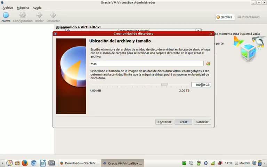Click the disk size field showing 100,00 GB
The height and width of the screenshot is (167, 267).
tap(201, 85)
